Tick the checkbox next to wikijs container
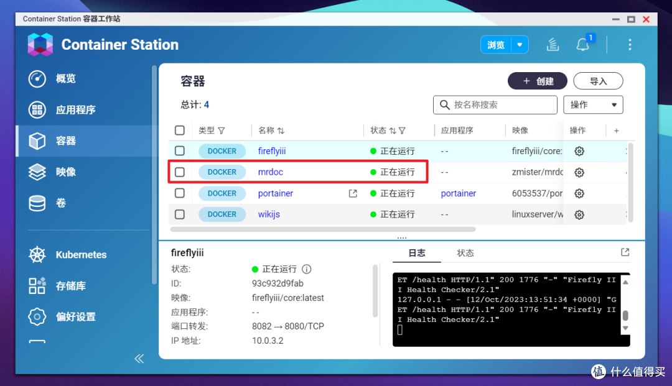 coord(180,214)
